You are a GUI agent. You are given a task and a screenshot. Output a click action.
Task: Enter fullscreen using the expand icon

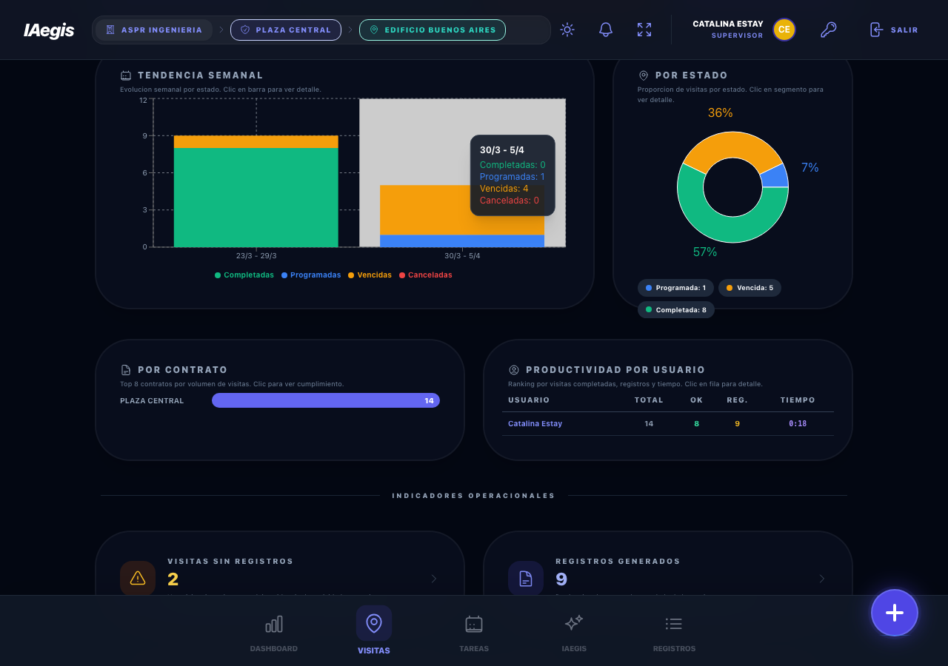pos(644,30)
